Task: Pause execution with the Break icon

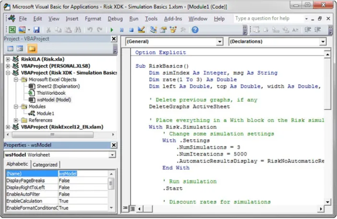Action: point(121,30)
